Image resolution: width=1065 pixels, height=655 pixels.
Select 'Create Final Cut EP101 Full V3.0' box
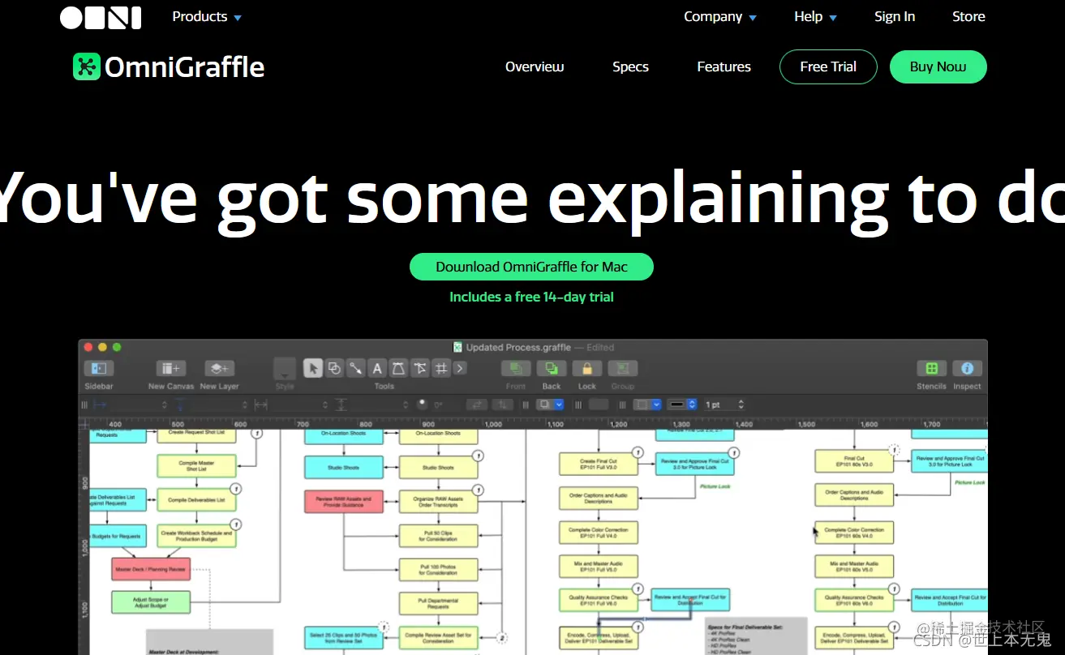[599, 464]
